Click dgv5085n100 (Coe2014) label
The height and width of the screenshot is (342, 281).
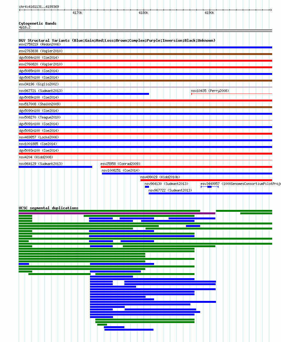tap(39, 71)
